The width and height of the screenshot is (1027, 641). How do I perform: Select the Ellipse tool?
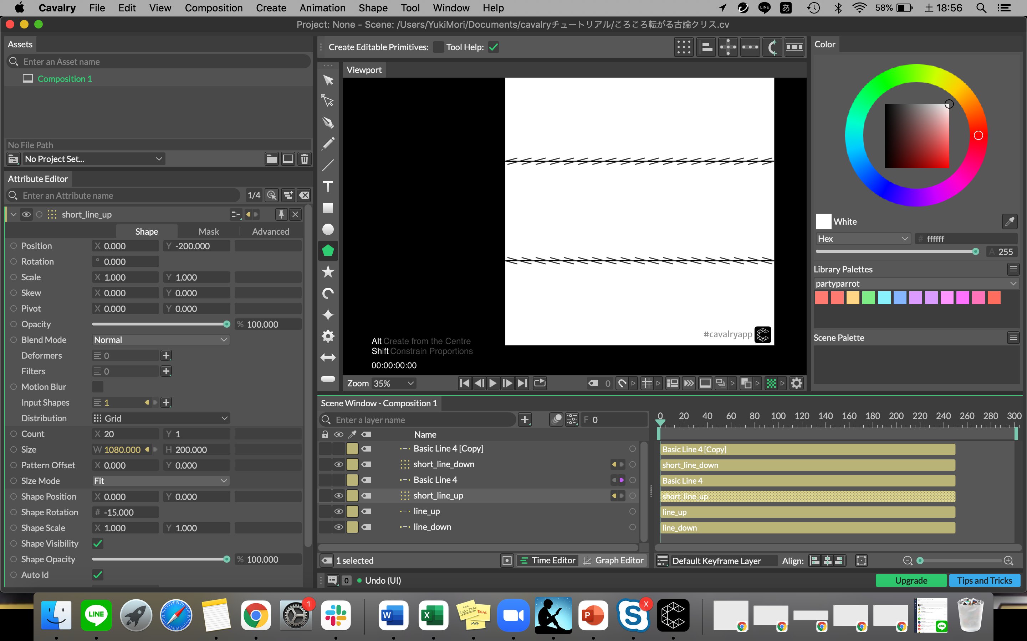[328, 229]
